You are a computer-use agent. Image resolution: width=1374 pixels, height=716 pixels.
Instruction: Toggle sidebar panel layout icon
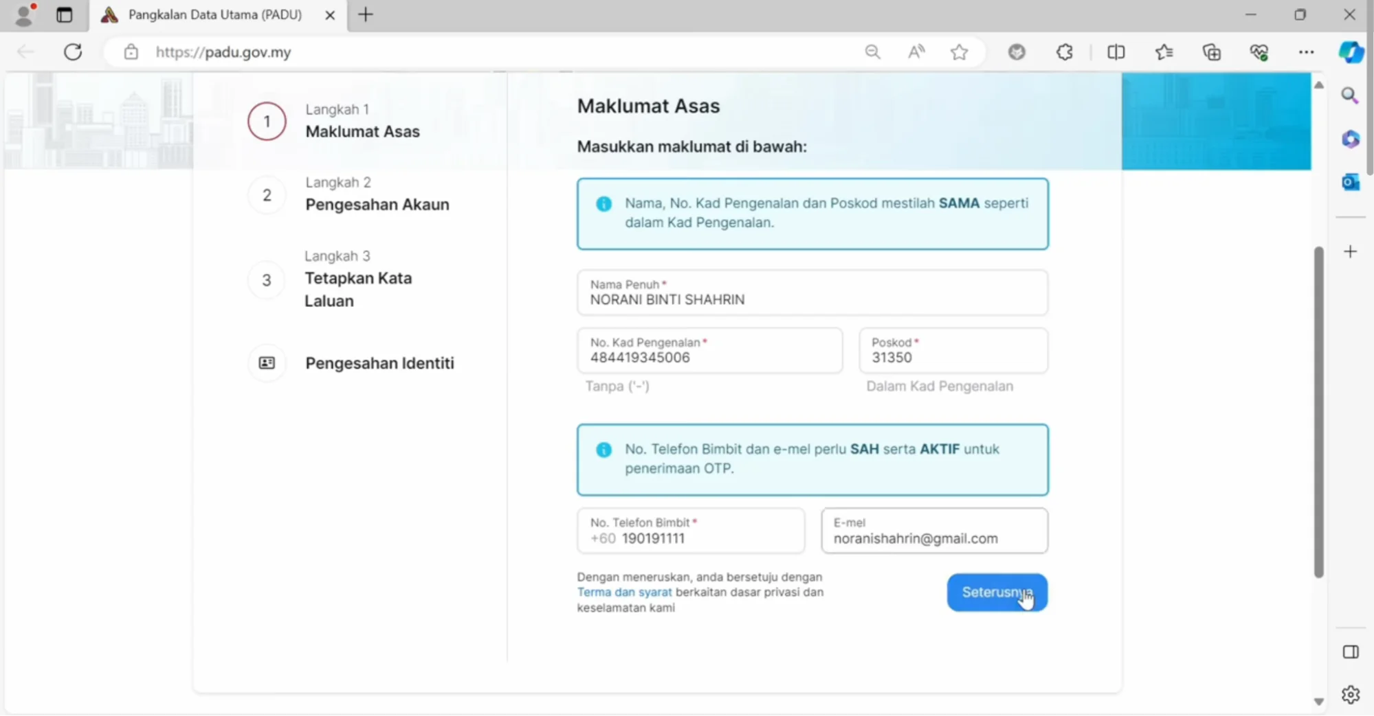point(1351,652)
